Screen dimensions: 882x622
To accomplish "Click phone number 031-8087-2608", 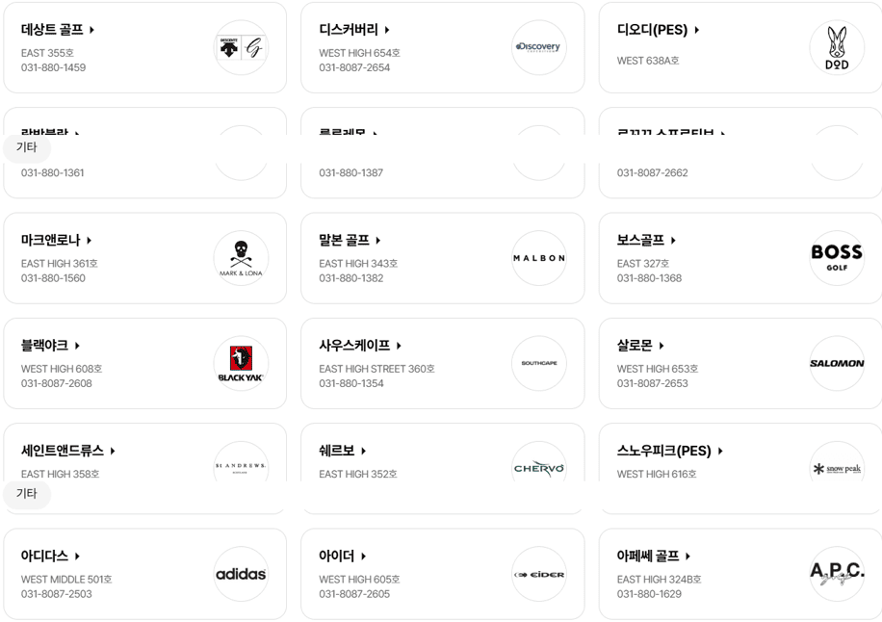I will (x=56, y=383).
